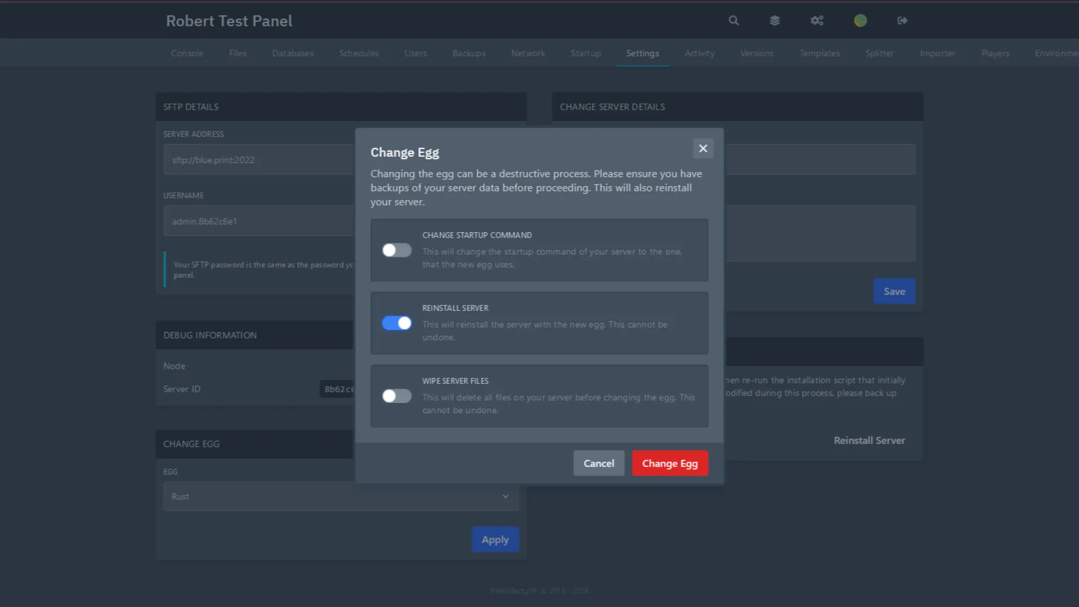
Task: Open the servers stack icon in header
Action: tap(774, 21)
